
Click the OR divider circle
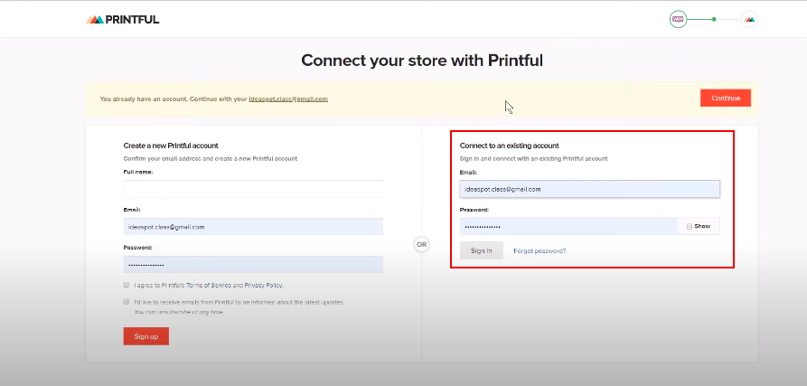421,244
